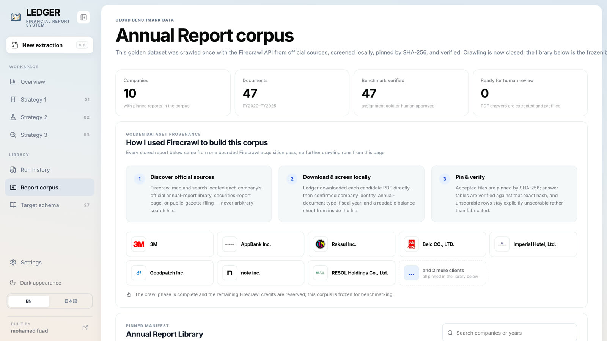Viewport: 607px width, 341px height.
Task: Switch language to 日本語
Action: 71,301
